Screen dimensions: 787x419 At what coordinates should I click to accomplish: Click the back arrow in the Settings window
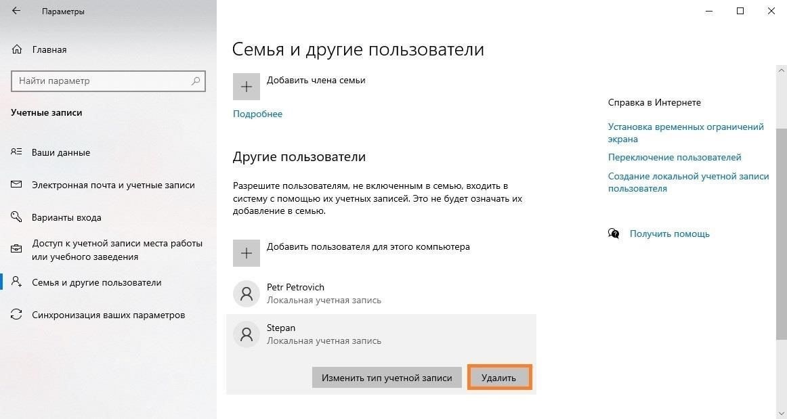click(16, 11)
